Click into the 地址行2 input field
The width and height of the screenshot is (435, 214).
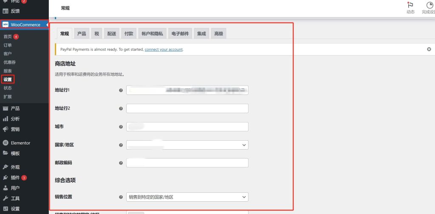click(187, 108)
